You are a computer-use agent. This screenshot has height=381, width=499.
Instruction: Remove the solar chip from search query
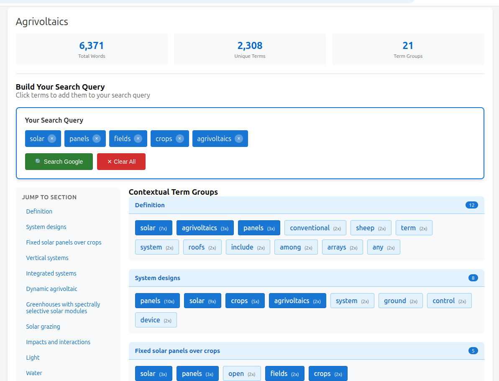(x=52, y=139)
